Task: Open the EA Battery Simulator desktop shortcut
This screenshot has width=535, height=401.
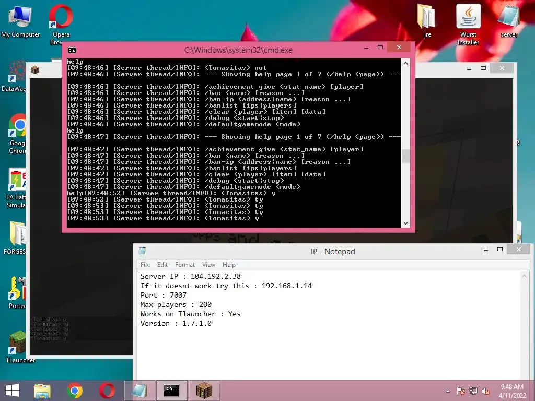Action: click(16, 188)
